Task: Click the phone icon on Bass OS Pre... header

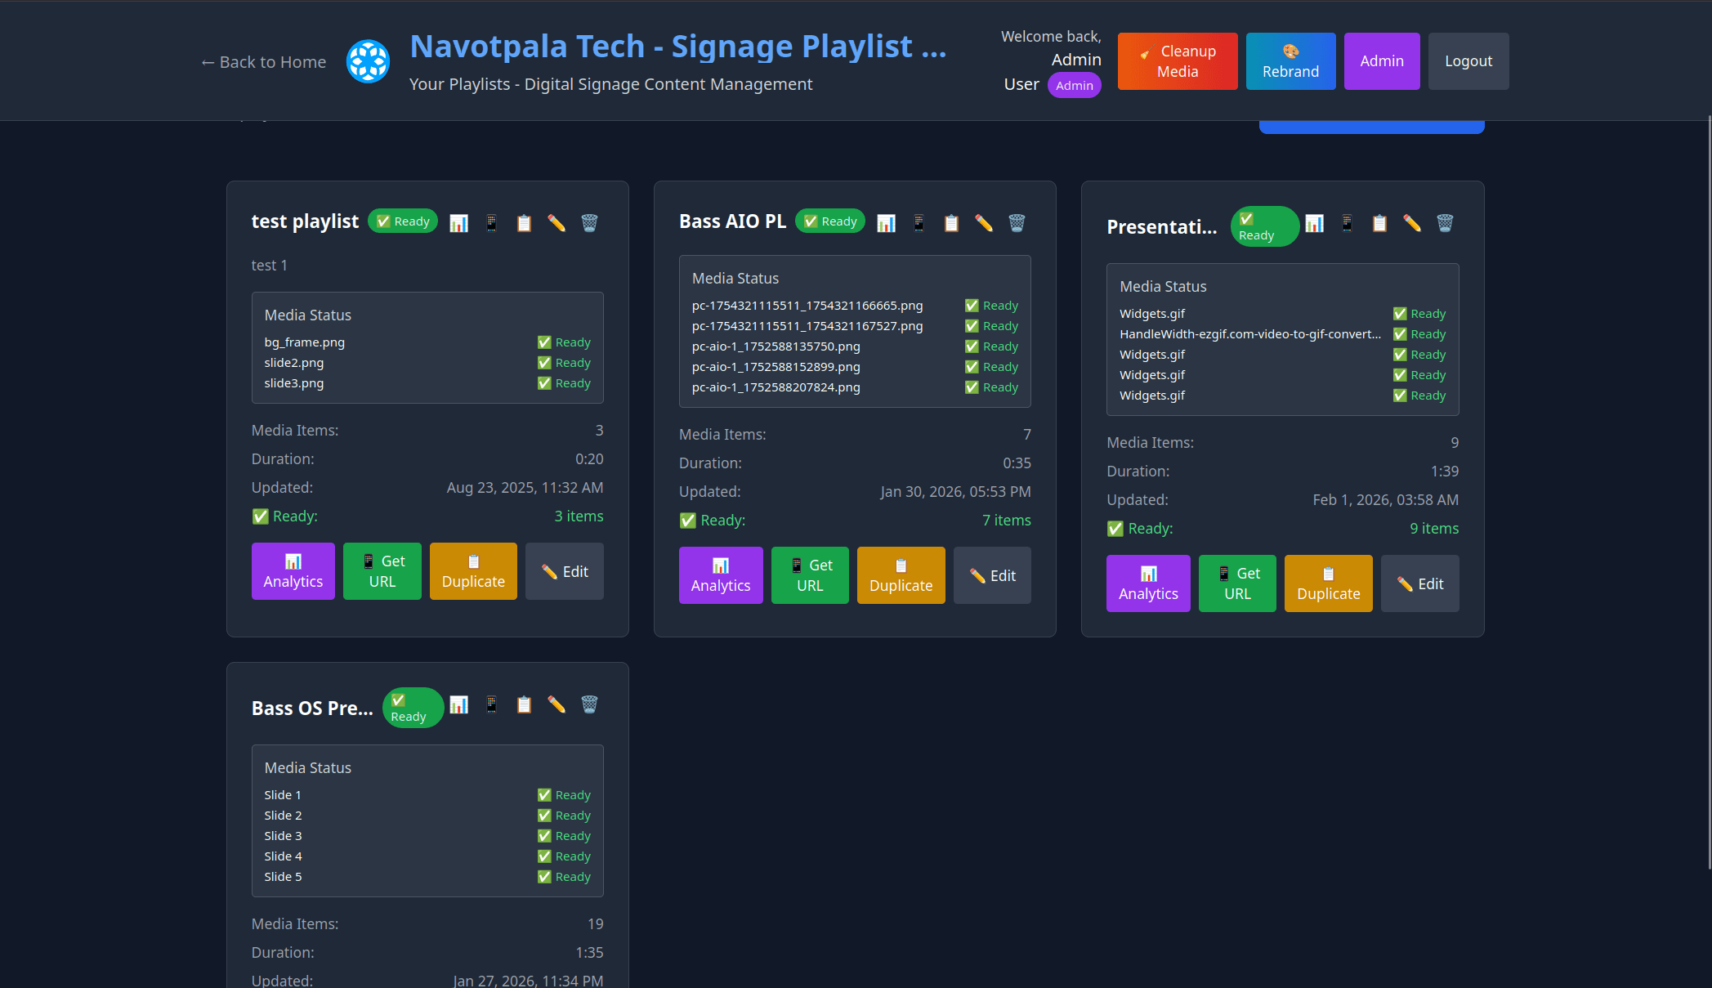Action: (x=491, y=704)
